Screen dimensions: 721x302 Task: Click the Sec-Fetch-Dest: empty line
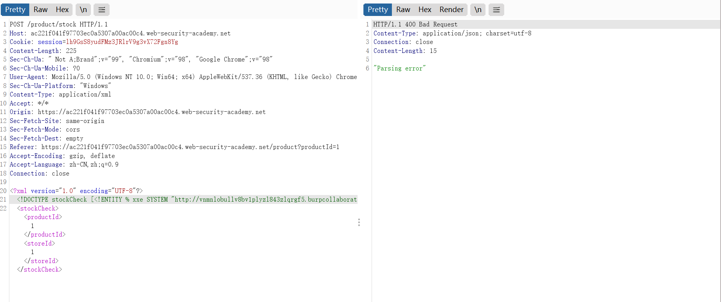tap(46, 138)
